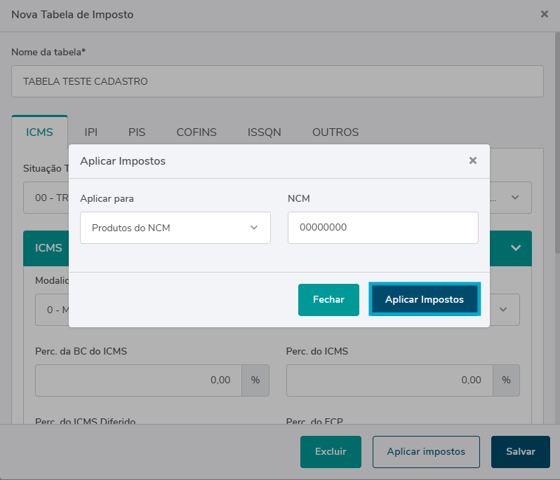The height and width of the screenshot is (480, 560).
Task: Close the Nova Tabela de Imposto window
Action: 544,14
